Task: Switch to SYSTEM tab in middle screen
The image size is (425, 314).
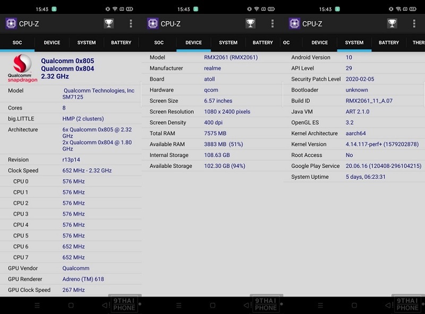Action: click(x=228, y=42)
